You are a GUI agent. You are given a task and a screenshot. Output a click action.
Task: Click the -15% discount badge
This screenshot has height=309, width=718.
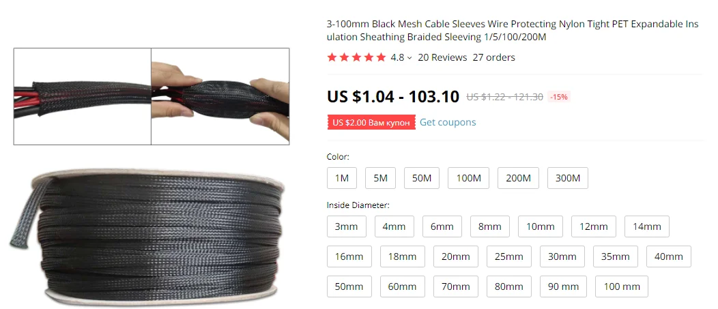click(559, 97)
